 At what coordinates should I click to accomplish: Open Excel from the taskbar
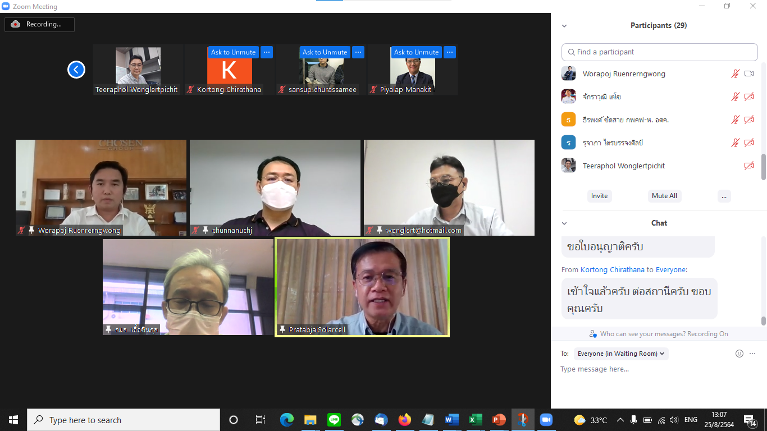tap(475, 420)
